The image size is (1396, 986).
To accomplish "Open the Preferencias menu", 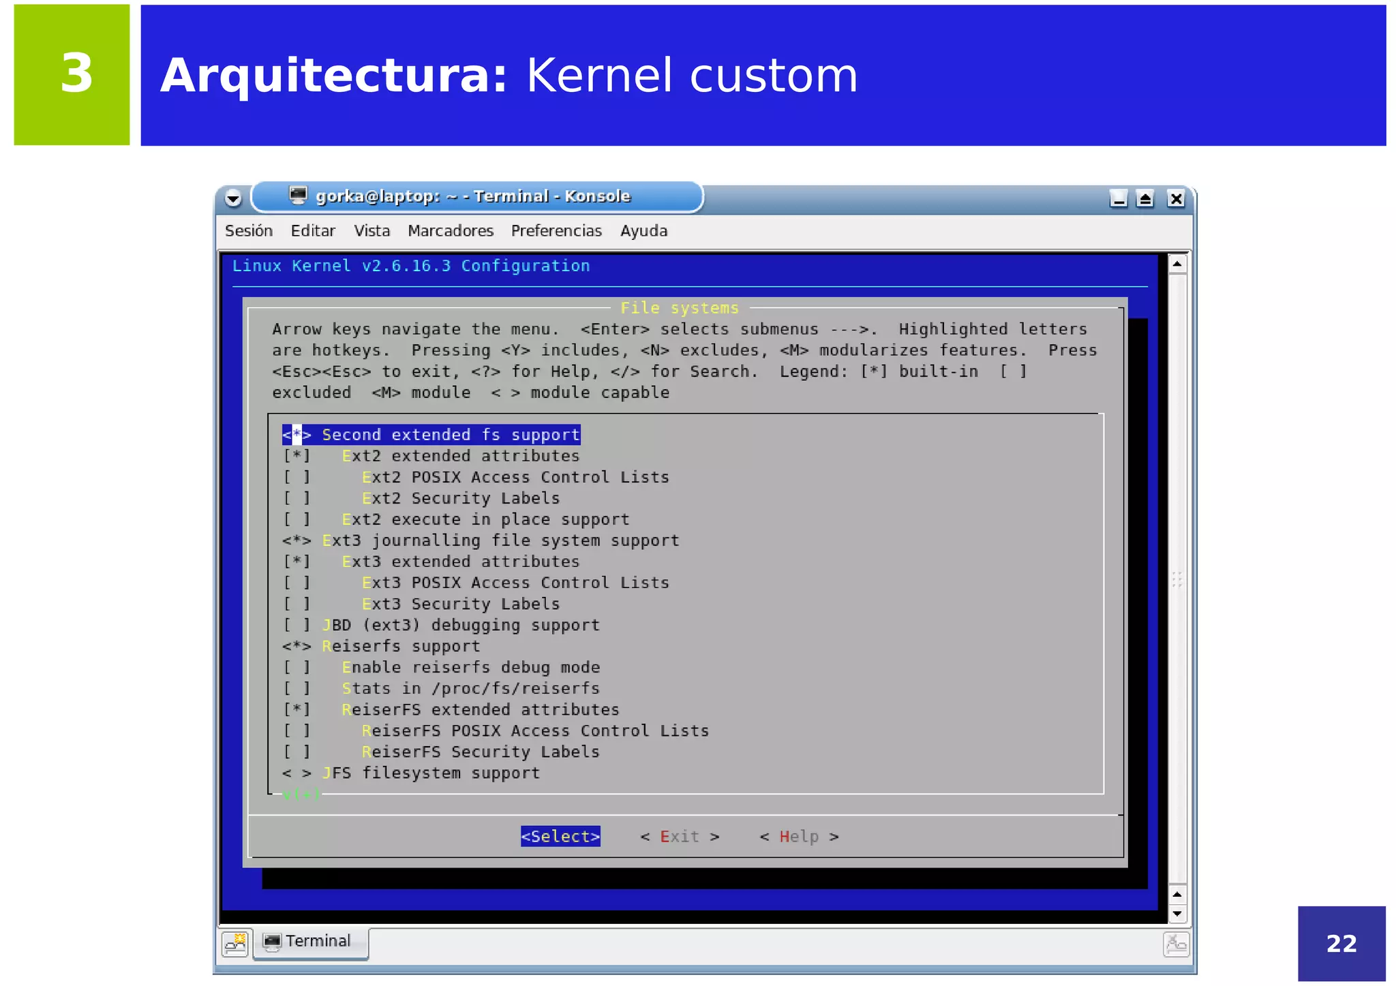I will point(556,231).
